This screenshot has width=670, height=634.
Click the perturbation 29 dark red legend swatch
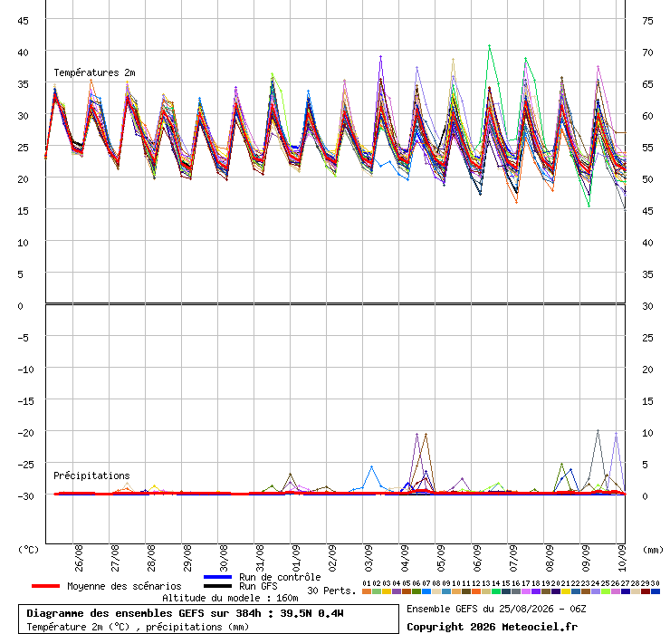(645, 591)
